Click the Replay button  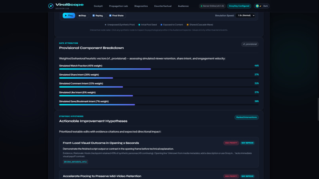coord(98,15)
